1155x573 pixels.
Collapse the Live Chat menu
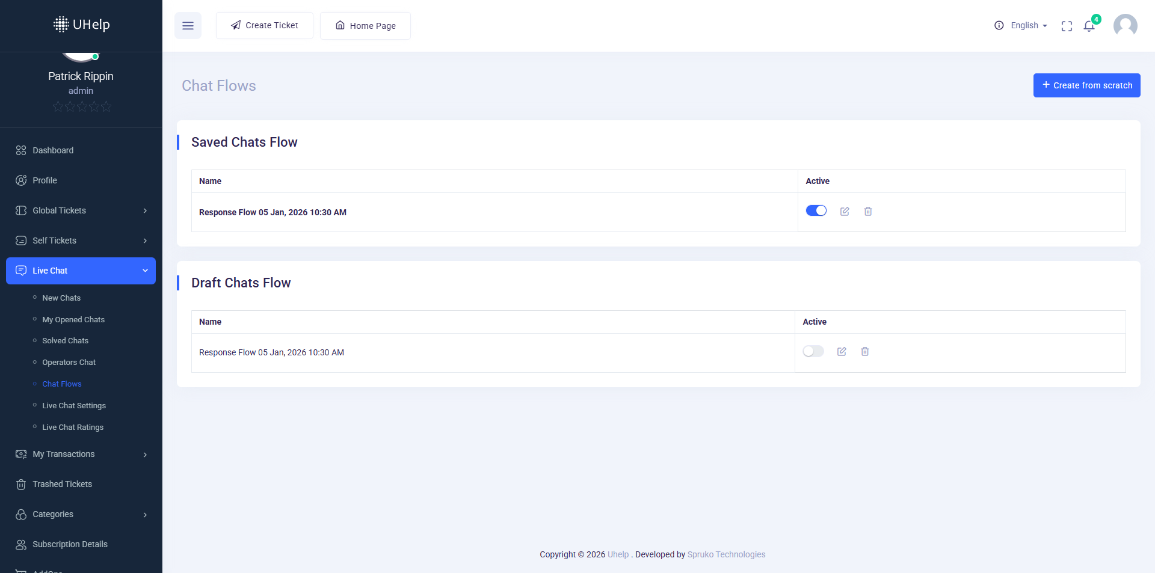[x=81, y=271]
